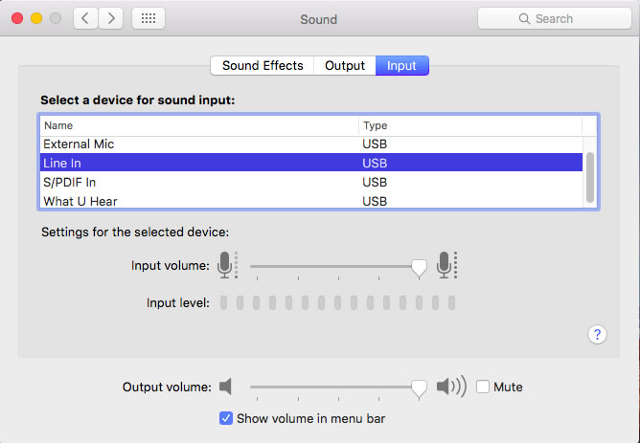Screen dimensions: 640x443
Task: Click the low input volume microphone icon
Action: (227, 265)
